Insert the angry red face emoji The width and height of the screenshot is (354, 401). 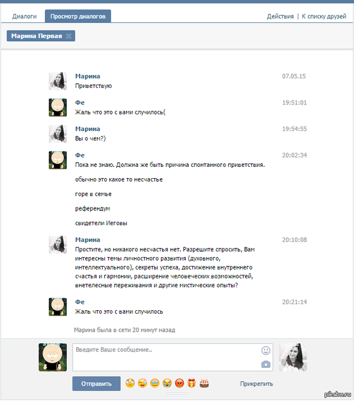(x=179, y=384)
